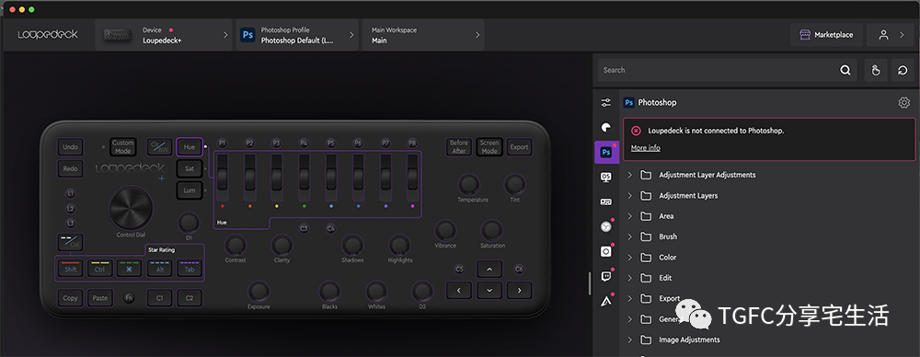This screenshot has width=920, height=357.
Task: Open the Photoshop settings gear
Action: pos(903,103)
